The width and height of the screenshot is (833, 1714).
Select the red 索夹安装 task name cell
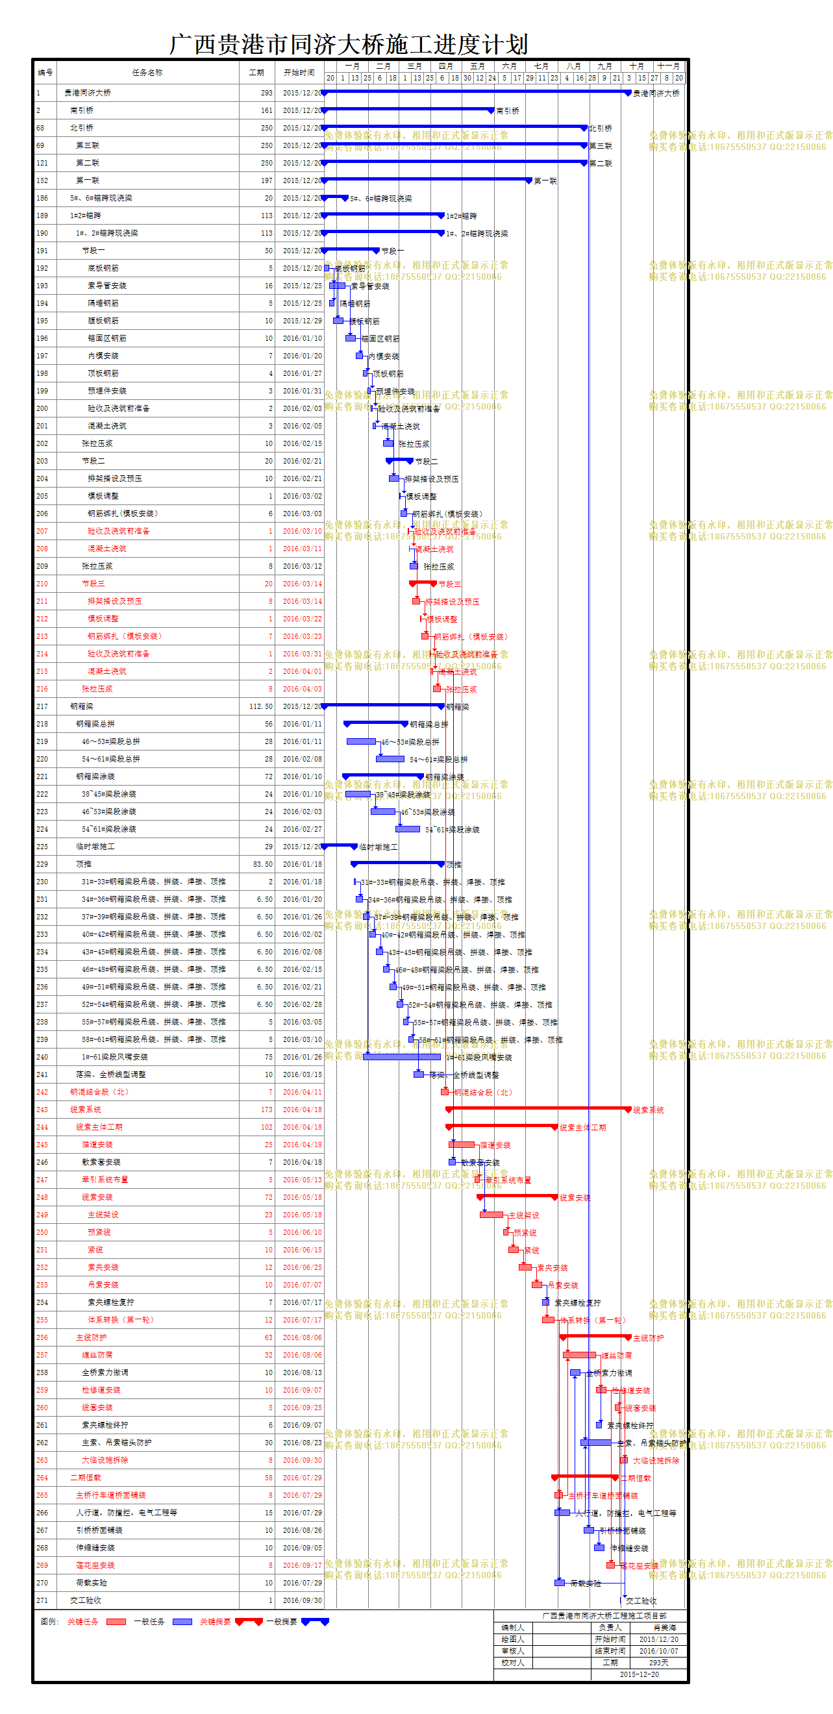pos(103,1267)
